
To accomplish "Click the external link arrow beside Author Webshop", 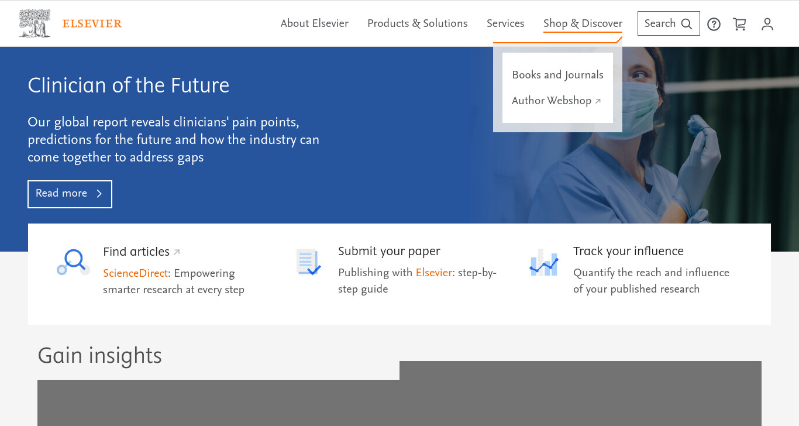I will coord(598,101).
